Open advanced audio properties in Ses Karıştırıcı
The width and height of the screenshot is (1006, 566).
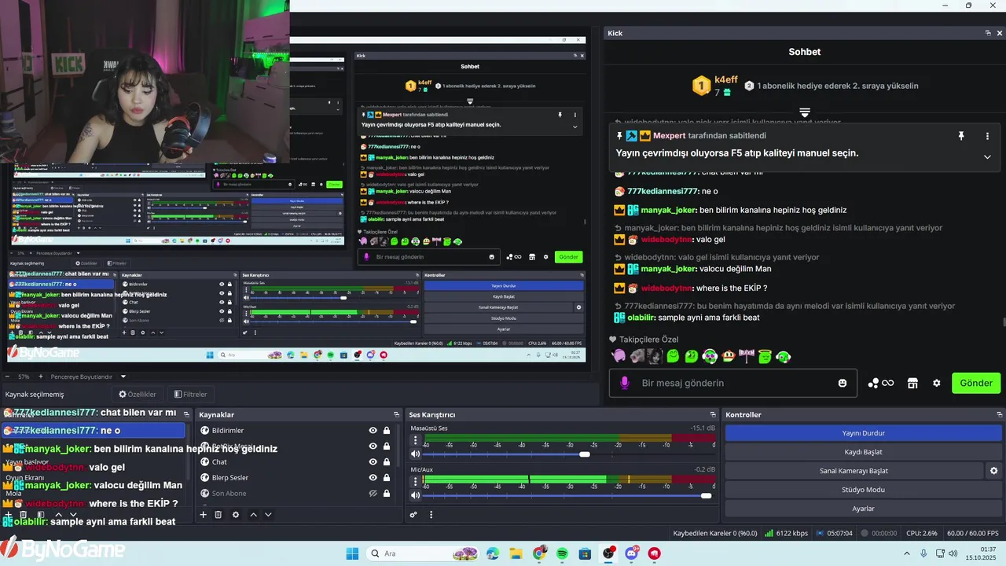pyautogui.click(x=413, y=515)
